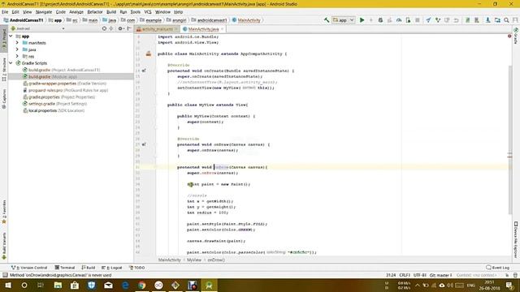
Task: Select proguard-rules.pro file
Action: tap(65, 90)
